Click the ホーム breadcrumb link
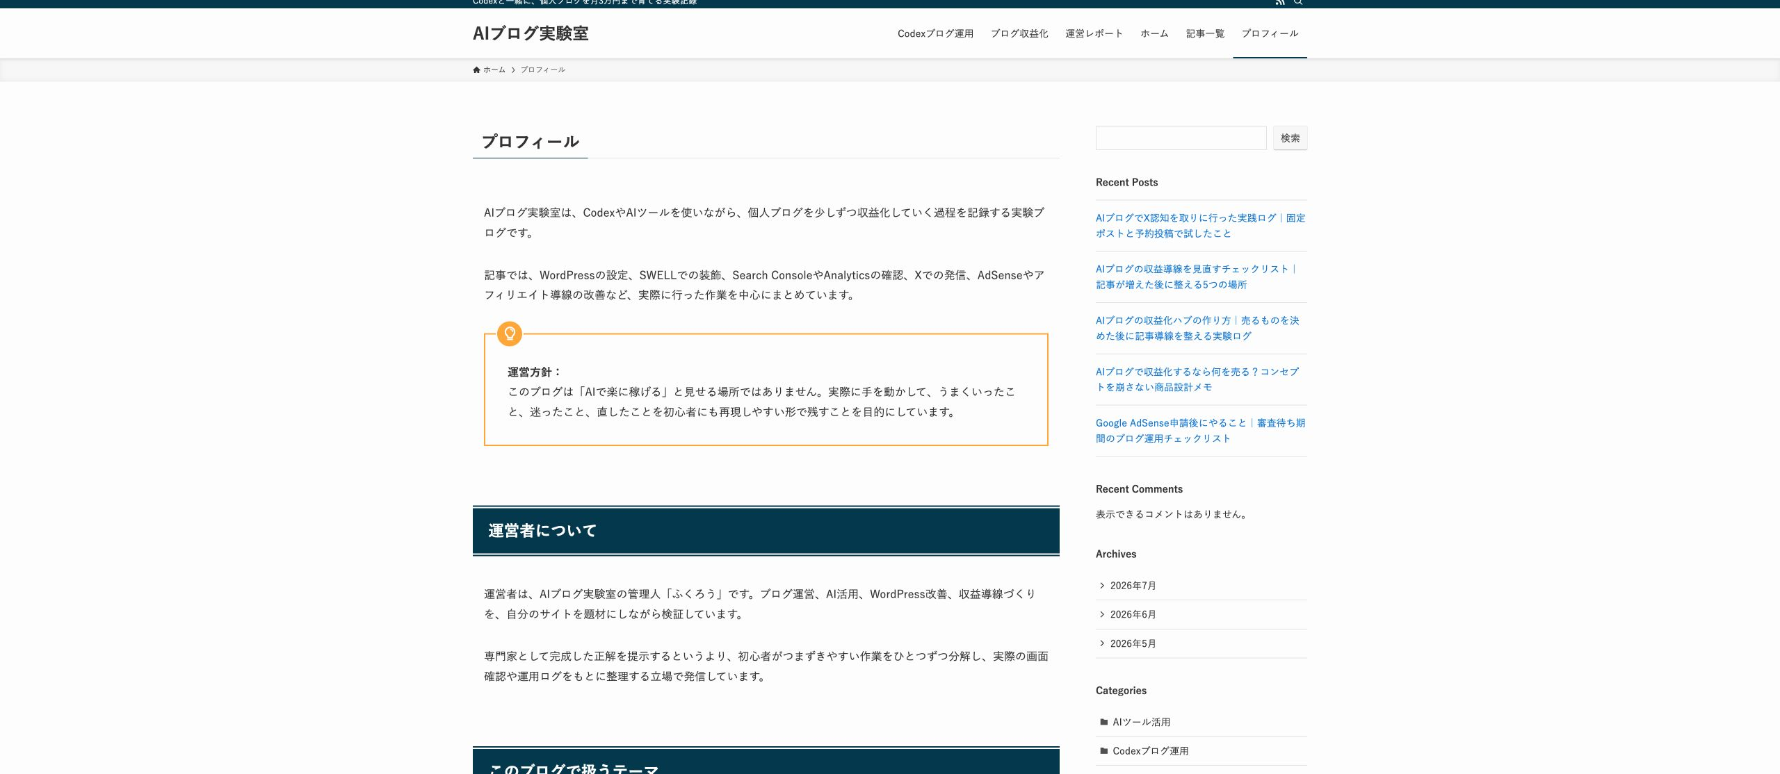Screen dimensions: 1780x774 click(494, 69)
